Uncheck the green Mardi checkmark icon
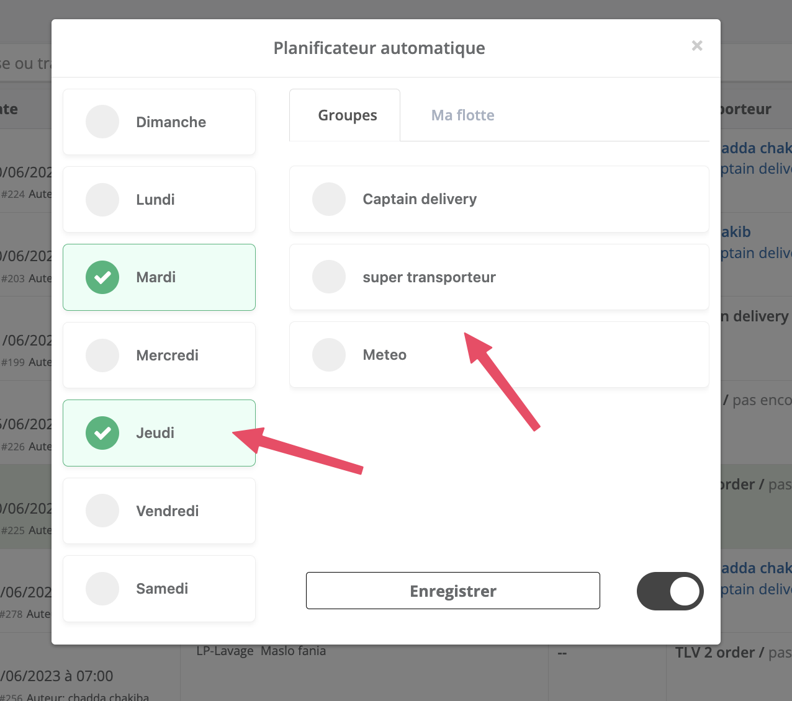792x701 pixels. (102, 277)
